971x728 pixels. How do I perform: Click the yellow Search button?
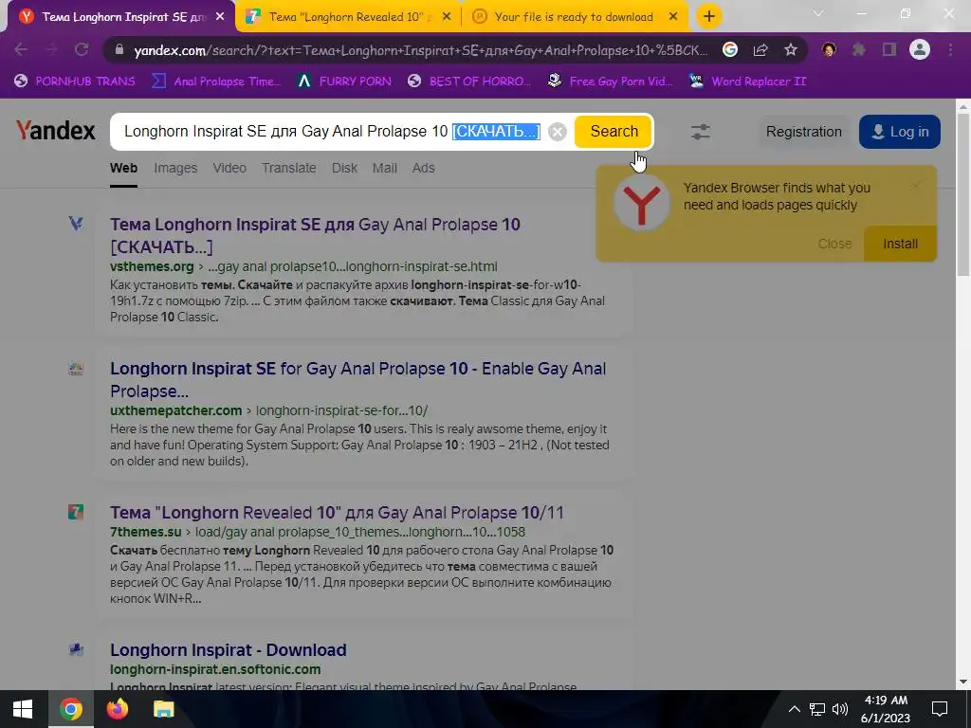click(614, 131)
